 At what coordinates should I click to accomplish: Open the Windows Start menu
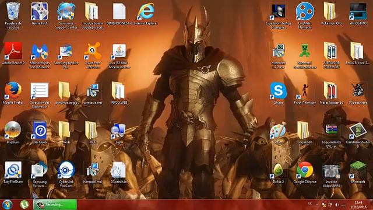(7, 205)
